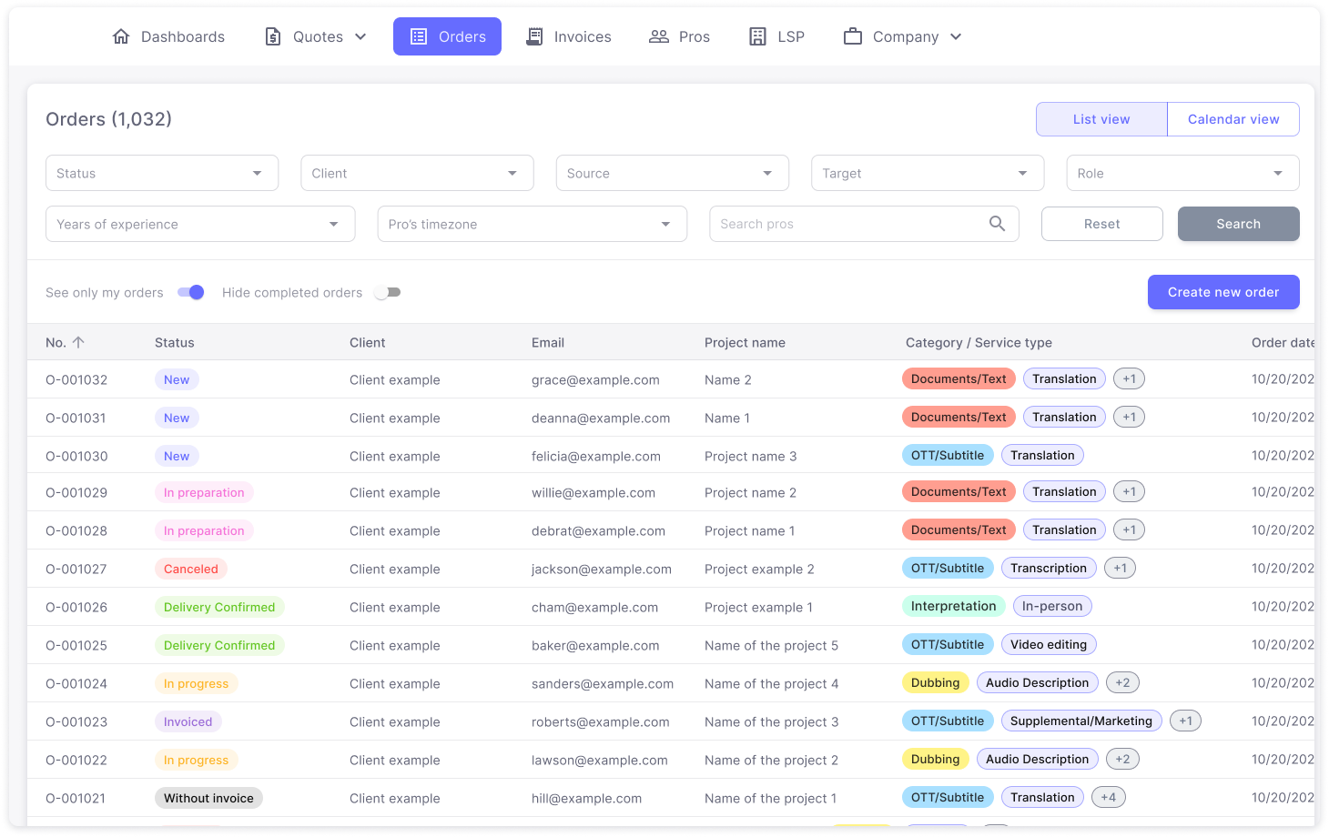Switch to Calendar view

1233,119
